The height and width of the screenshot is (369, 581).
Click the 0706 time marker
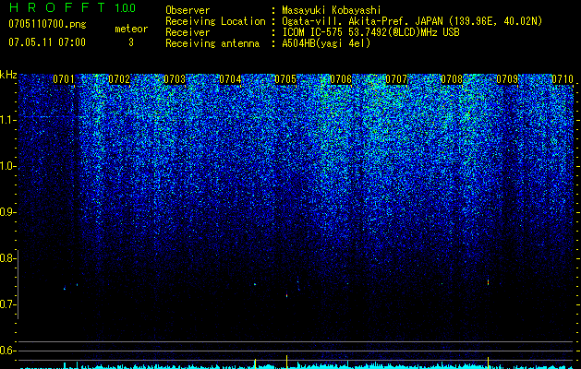pyautogui.click(x=341, y=79)
